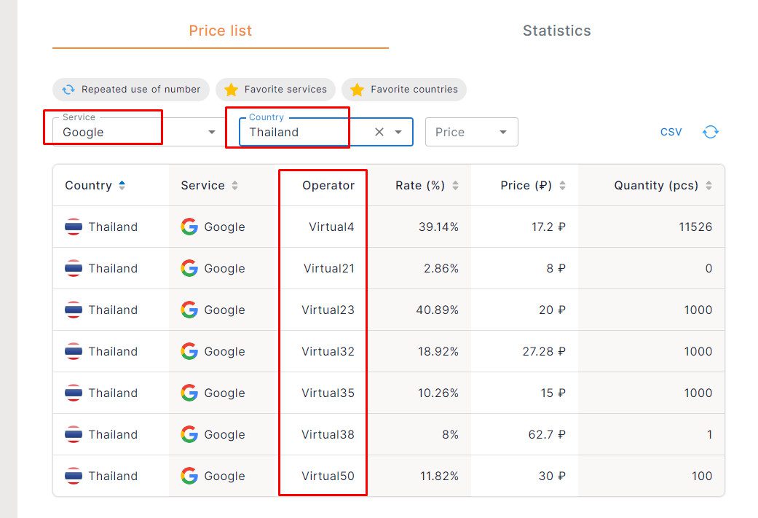Click the 10.26% rate value

pyautogui.click(x=438, y=393)
